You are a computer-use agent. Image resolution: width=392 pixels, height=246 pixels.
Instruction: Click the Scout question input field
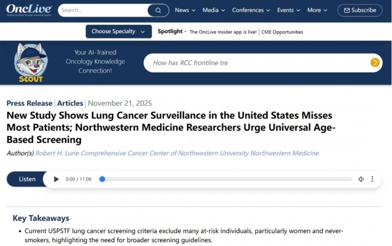[255, 63]
